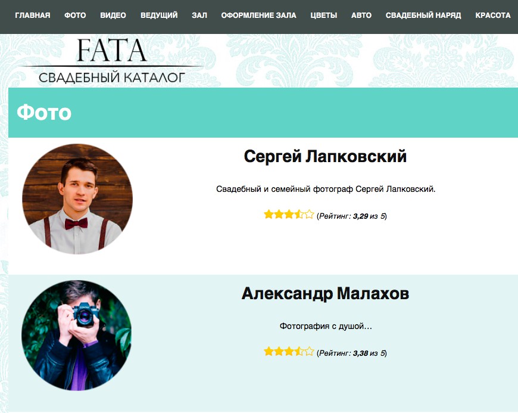Image resolution: width=518 pixels, height=413 pixels.
Task: Open the ЦВЕТЫ menu item
Action: (x=324, y=15)
